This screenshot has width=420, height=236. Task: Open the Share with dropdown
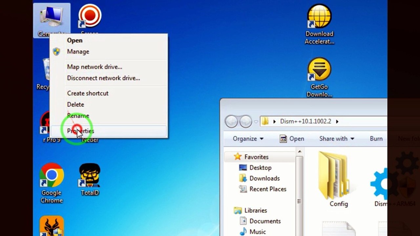coord(337,139)
